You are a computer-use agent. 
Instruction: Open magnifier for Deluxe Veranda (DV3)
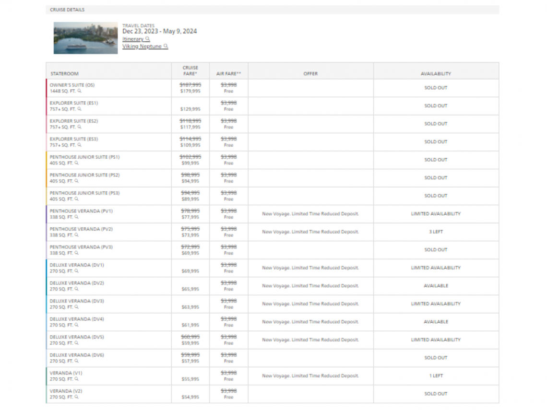(76, 307)
